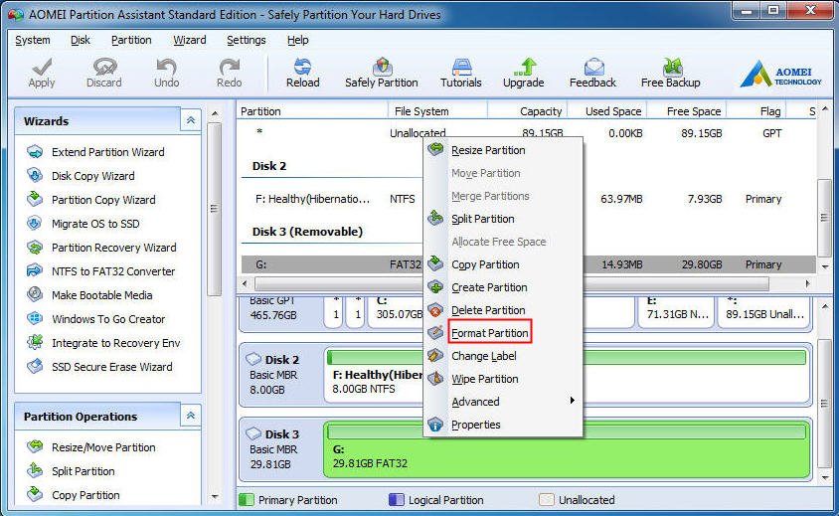Click the Redo toolbar icon
839x516 pixels.
tap(229, 73)
